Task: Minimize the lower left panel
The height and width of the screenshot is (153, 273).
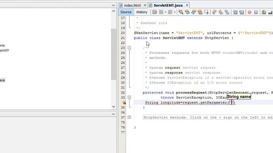Action: pos(113,114)
